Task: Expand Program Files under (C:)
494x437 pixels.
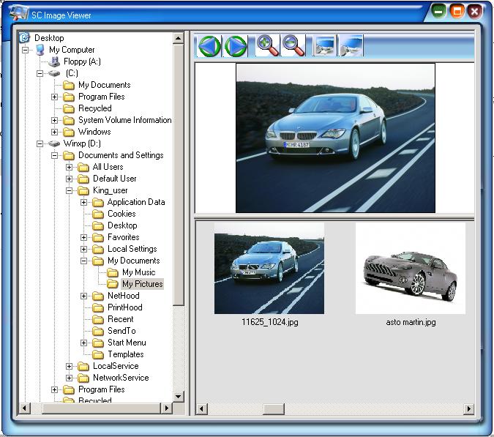Action: point(54,97)
